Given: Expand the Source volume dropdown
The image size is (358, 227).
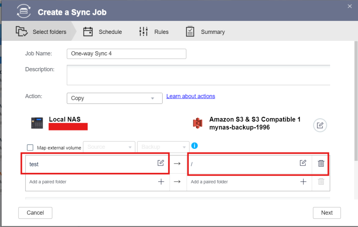Looking at the screenshot, I should coord(109,147).
